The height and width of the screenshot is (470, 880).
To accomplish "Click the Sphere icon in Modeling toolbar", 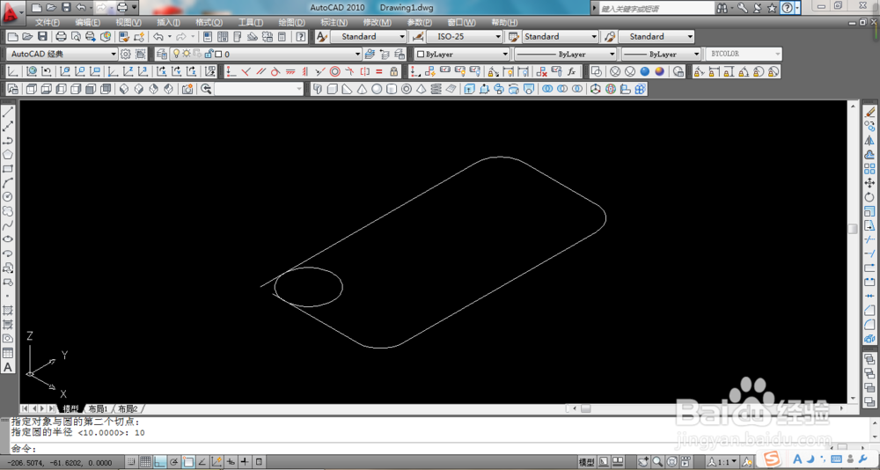I will [x=377, y=89].
